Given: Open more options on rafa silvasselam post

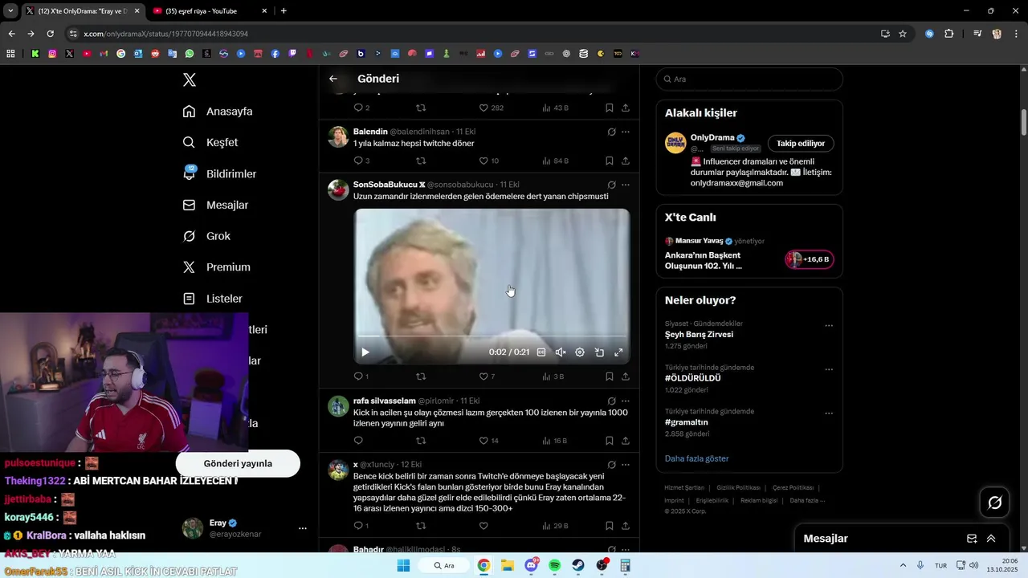Looking at the screenshot, I should click(626, 401).
